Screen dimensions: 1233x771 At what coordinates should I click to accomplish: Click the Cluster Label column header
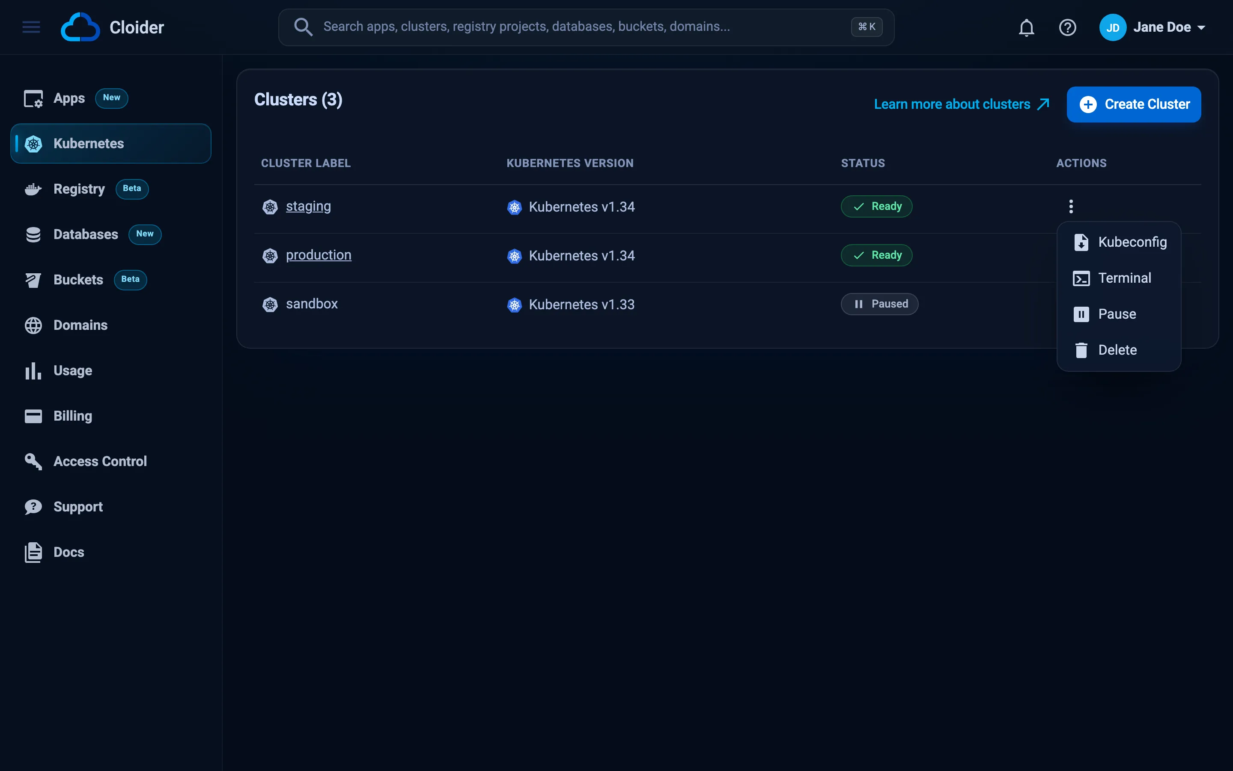(x=306, y=163)
